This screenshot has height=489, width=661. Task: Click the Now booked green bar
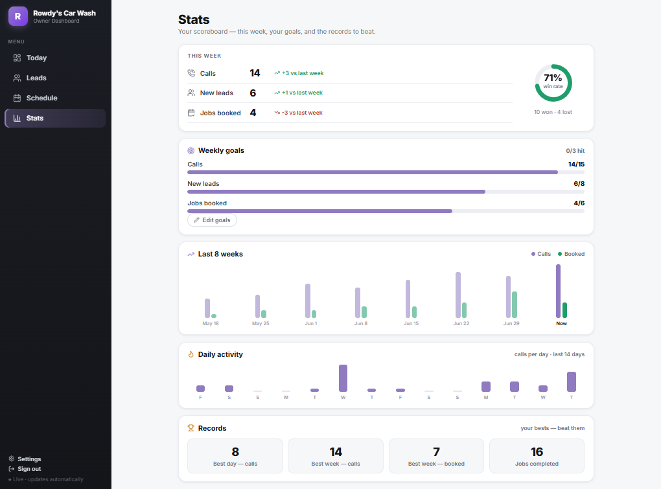point(565,310)
